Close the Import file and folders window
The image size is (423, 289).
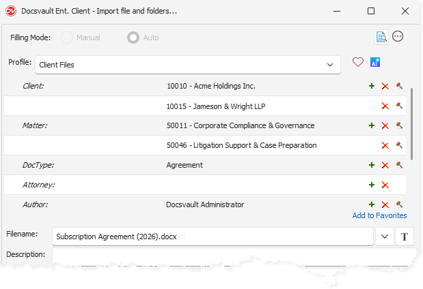click(x=405, y=11)
